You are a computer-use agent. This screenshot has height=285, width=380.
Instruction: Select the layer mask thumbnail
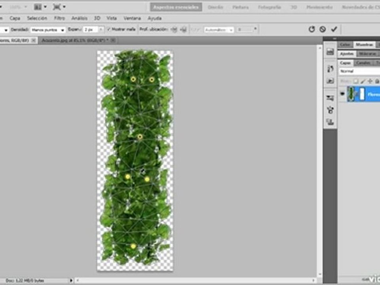[x=362, y=94]
